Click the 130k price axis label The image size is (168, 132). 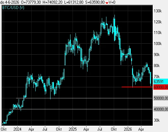[158, 11]
